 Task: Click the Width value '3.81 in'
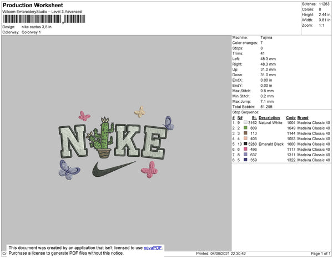click(x=325, y=20)
